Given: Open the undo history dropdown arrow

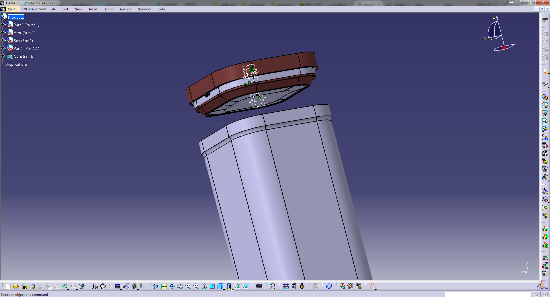Looking at the screenshot, I should pos(68,290).
